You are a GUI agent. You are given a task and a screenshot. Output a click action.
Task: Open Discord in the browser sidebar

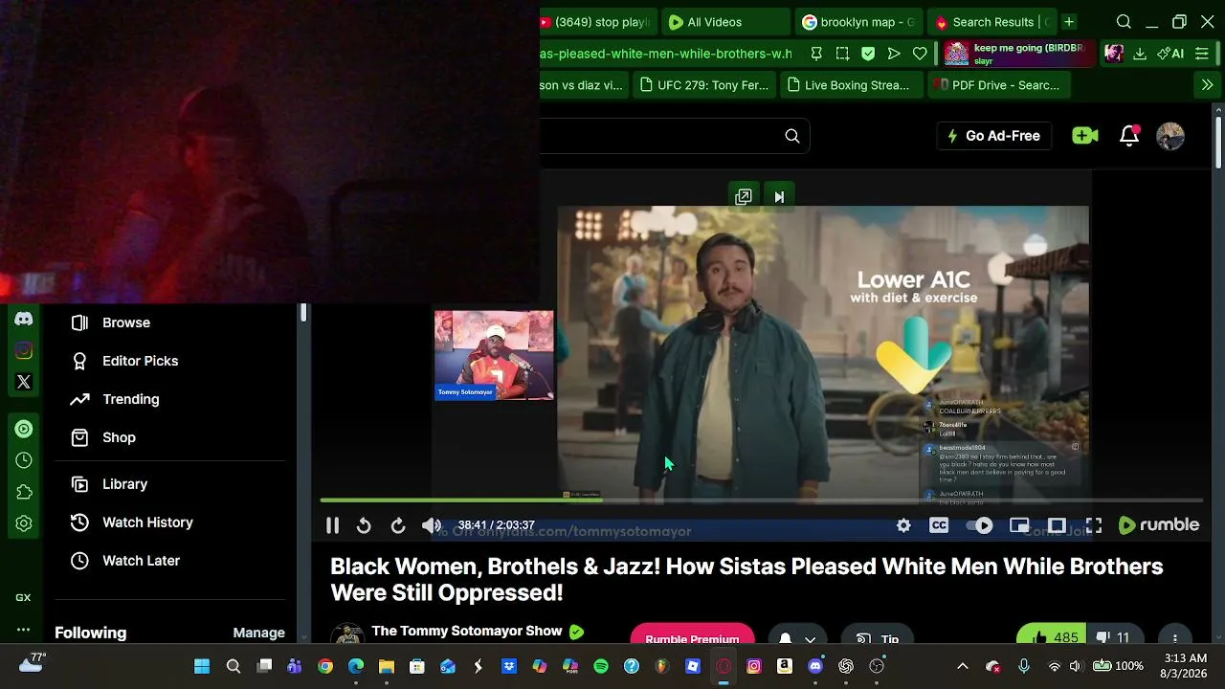[x=24, y=319]
